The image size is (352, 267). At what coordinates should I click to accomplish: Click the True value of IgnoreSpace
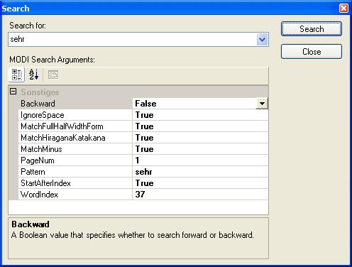click(x=144, y=115)
